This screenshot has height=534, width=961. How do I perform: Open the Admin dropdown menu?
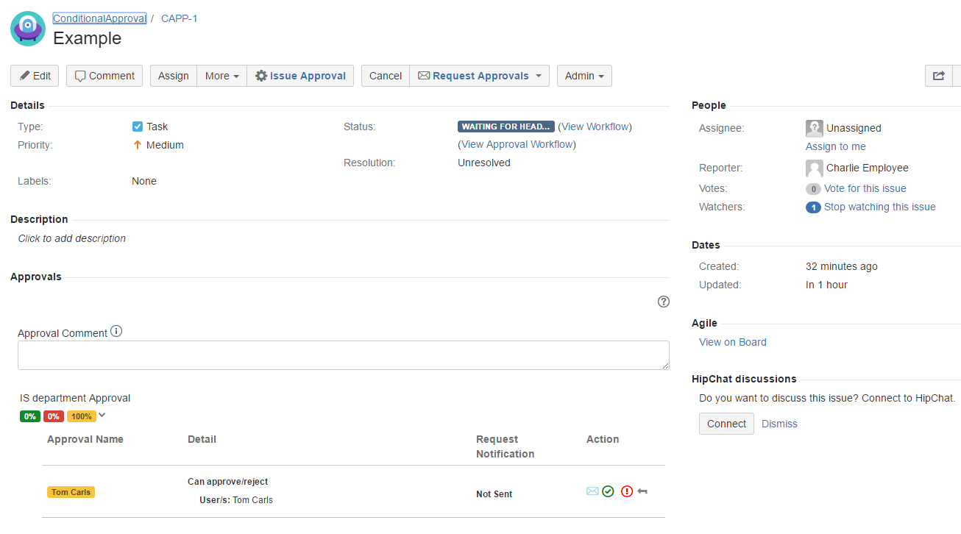point(584,76)
